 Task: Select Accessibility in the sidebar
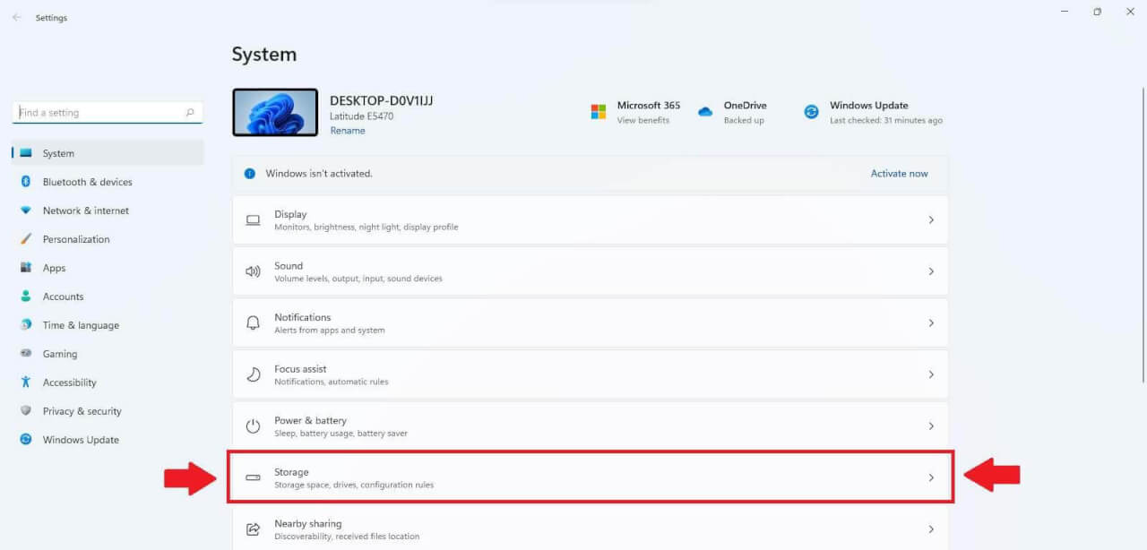tap(70, 382)
